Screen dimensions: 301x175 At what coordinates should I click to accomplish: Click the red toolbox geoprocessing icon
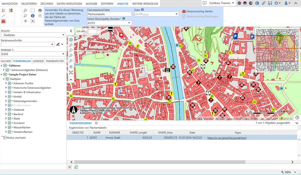point(3,21)
